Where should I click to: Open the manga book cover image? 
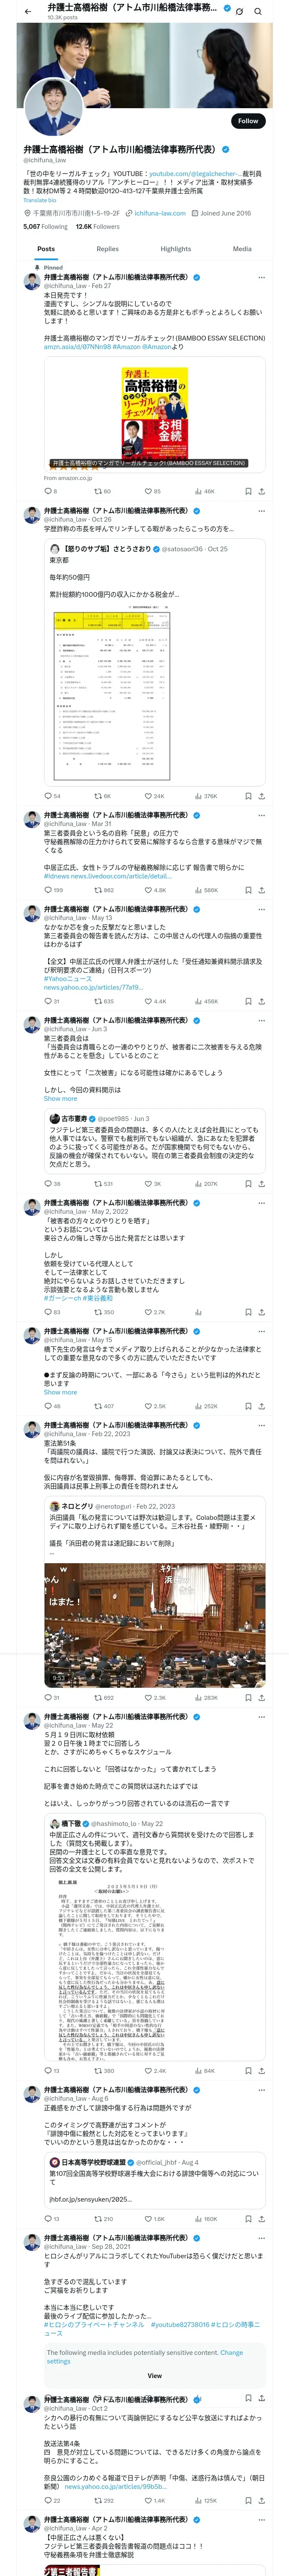tap(155, 413)
